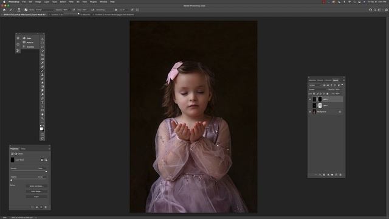Switch to the Adjustments tab
Screen dimensions: 389x219
click(x=312, y=80)
